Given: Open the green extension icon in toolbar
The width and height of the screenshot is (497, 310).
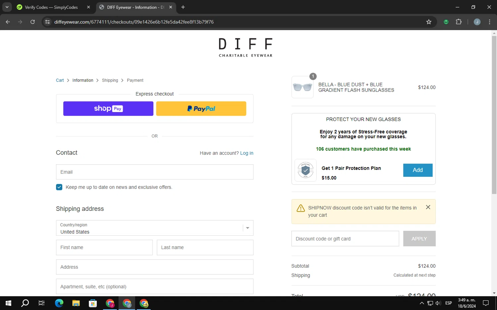Looking at the screenshot, I should click(x=446, y=22).
